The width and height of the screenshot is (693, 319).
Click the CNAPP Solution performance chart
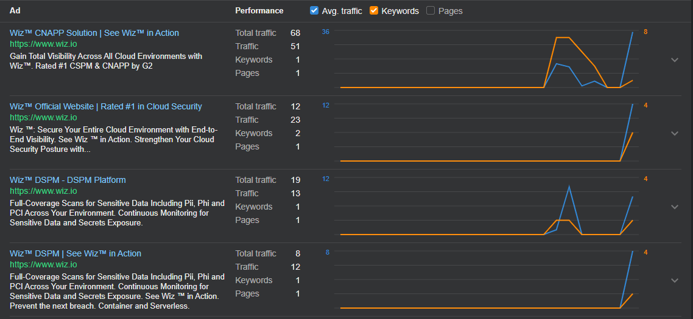[486, 60]
